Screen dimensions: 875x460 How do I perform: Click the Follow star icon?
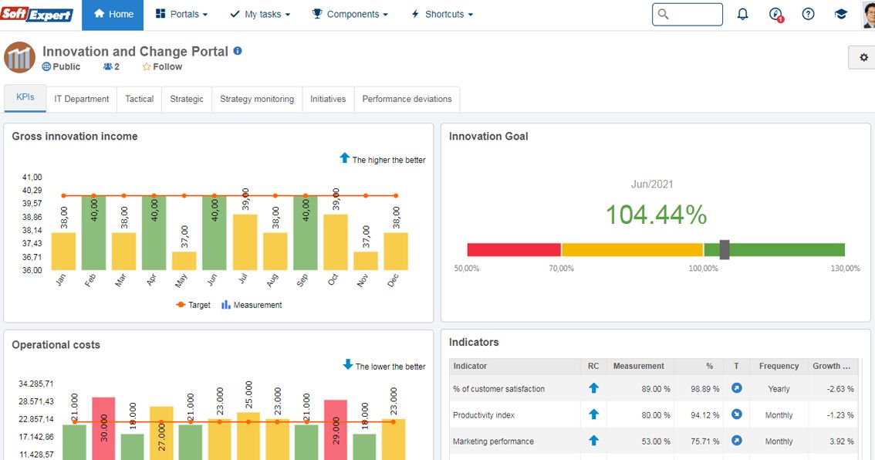click(146, 66)
